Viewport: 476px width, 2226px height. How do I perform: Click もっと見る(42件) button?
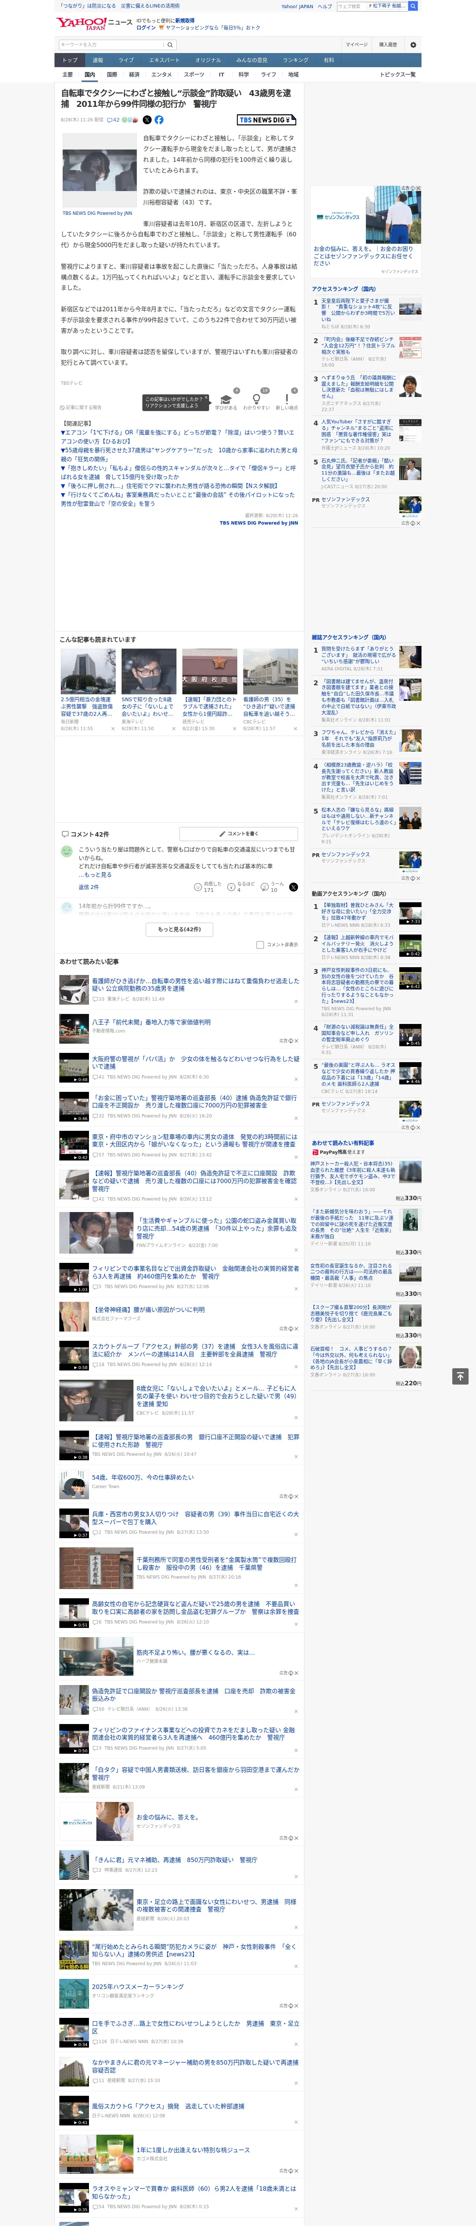180,929
